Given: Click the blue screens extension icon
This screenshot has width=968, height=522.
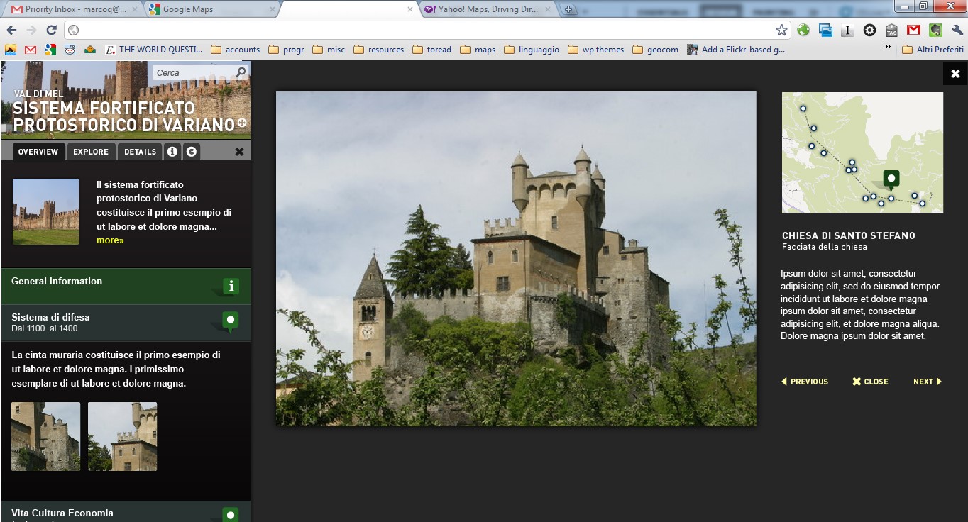Looking at the screenshot, I should 825,30.
